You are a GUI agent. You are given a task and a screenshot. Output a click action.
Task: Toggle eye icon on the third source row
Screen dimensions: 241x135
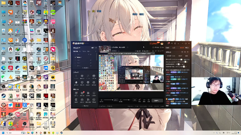[91, 60]
